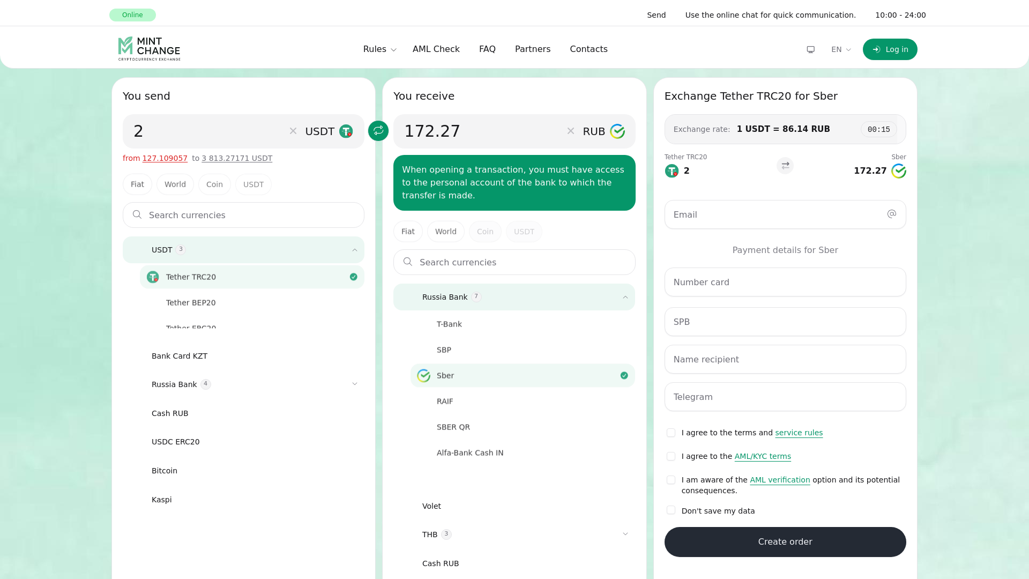Screen dimensions: 1029x579
Task: Select Kaspi in send list
Action: coord(243,500)
